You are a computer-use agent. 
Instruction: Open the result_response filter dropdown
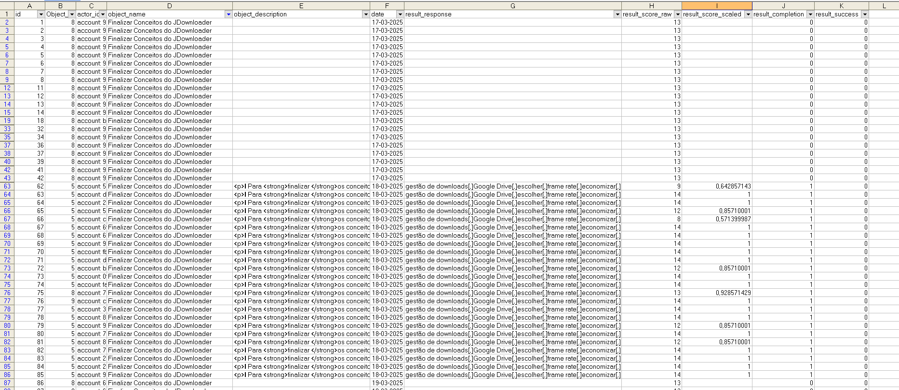point(617,14)
